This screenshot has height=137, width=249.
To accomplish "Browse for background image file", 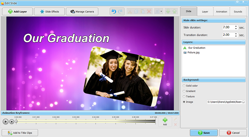I will click(x=244, y=102).
